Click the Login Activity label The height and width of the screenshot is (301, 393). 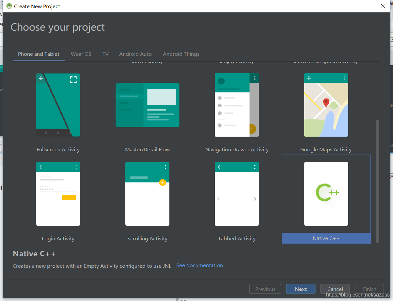tap(58, 239)
